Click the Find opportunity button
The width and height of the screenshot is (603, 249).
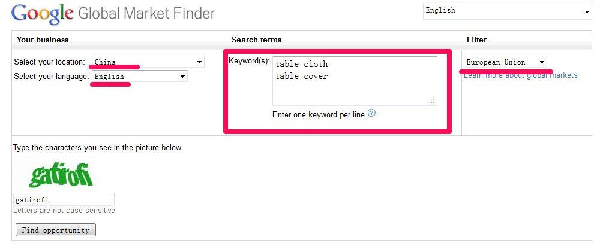[56, 230]
